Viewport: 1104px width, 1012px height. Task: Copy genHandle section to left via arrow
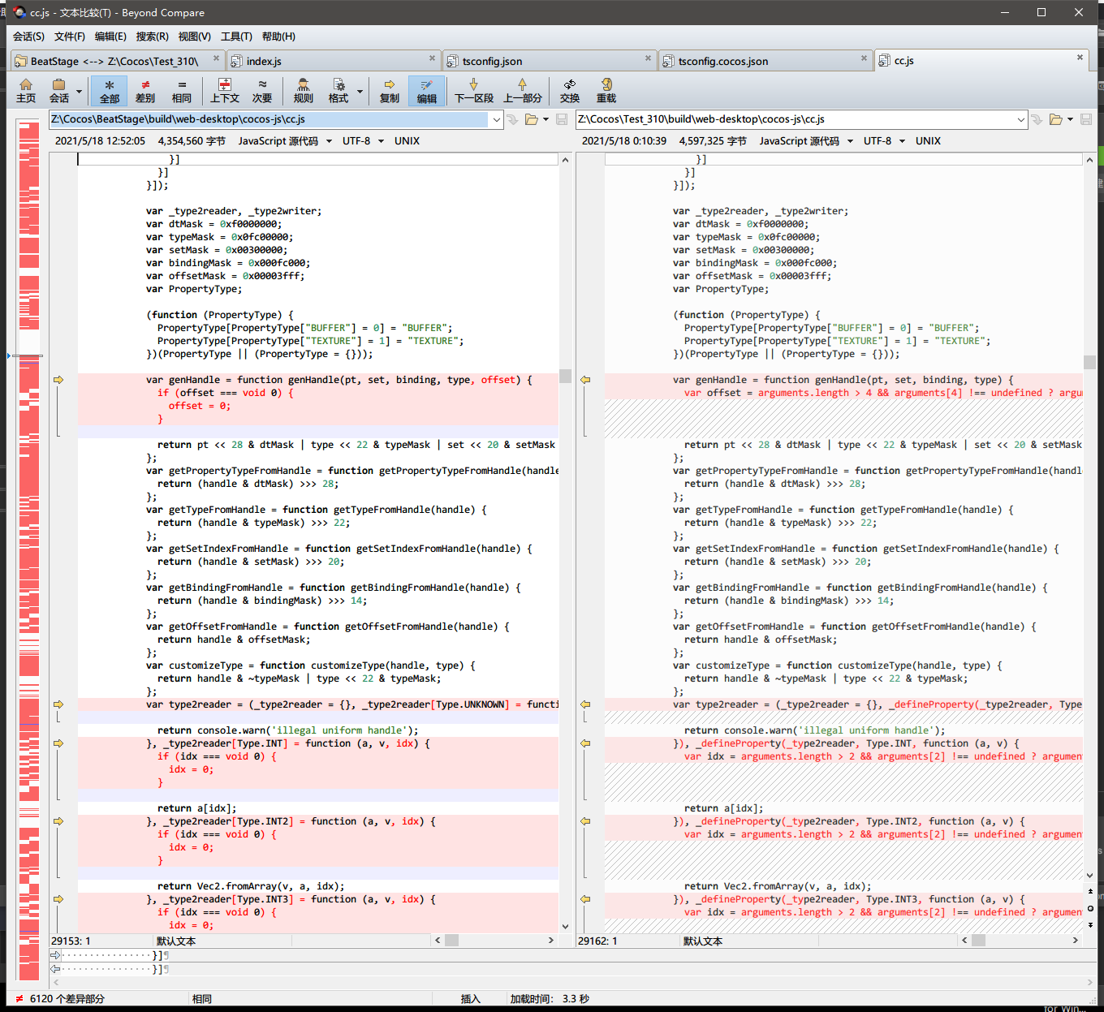[x=585, y=380]
